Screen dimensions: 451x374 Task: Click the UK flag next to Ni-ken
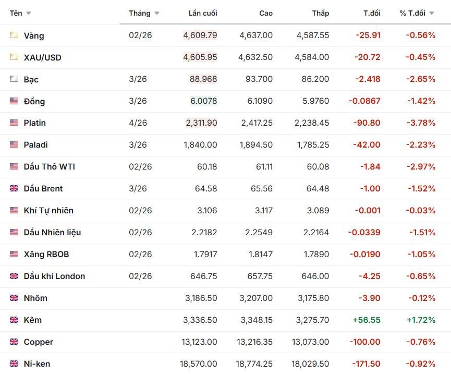pyautogui.click(x=14, y=364)
